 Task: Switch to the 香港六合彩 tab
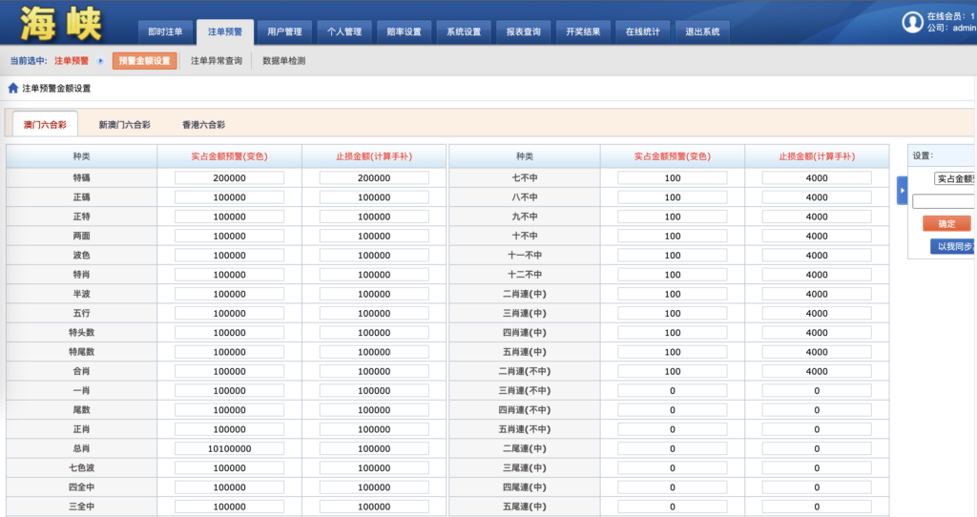(203, 125)
